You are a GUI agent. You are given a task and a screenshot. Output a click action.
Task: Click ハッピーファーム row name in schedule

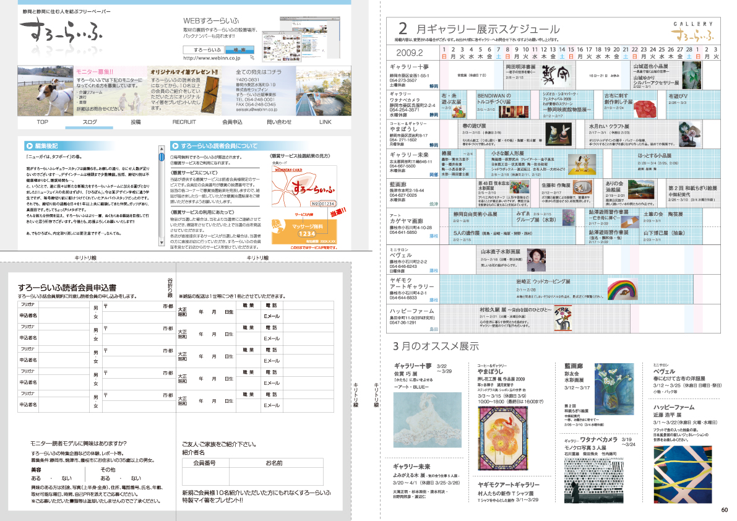tap(412, 311)
